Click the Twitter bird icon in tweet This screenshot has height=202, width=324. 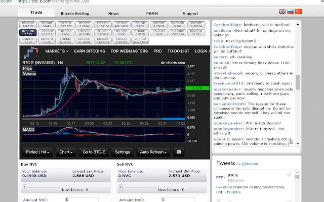pyautogui.click(x=289, y=175)
